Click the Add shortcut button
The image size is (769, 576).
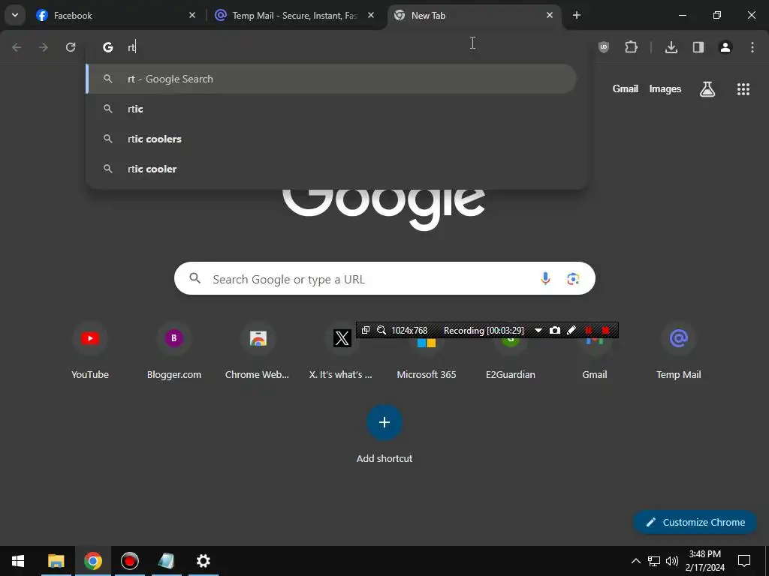point(384,423)
